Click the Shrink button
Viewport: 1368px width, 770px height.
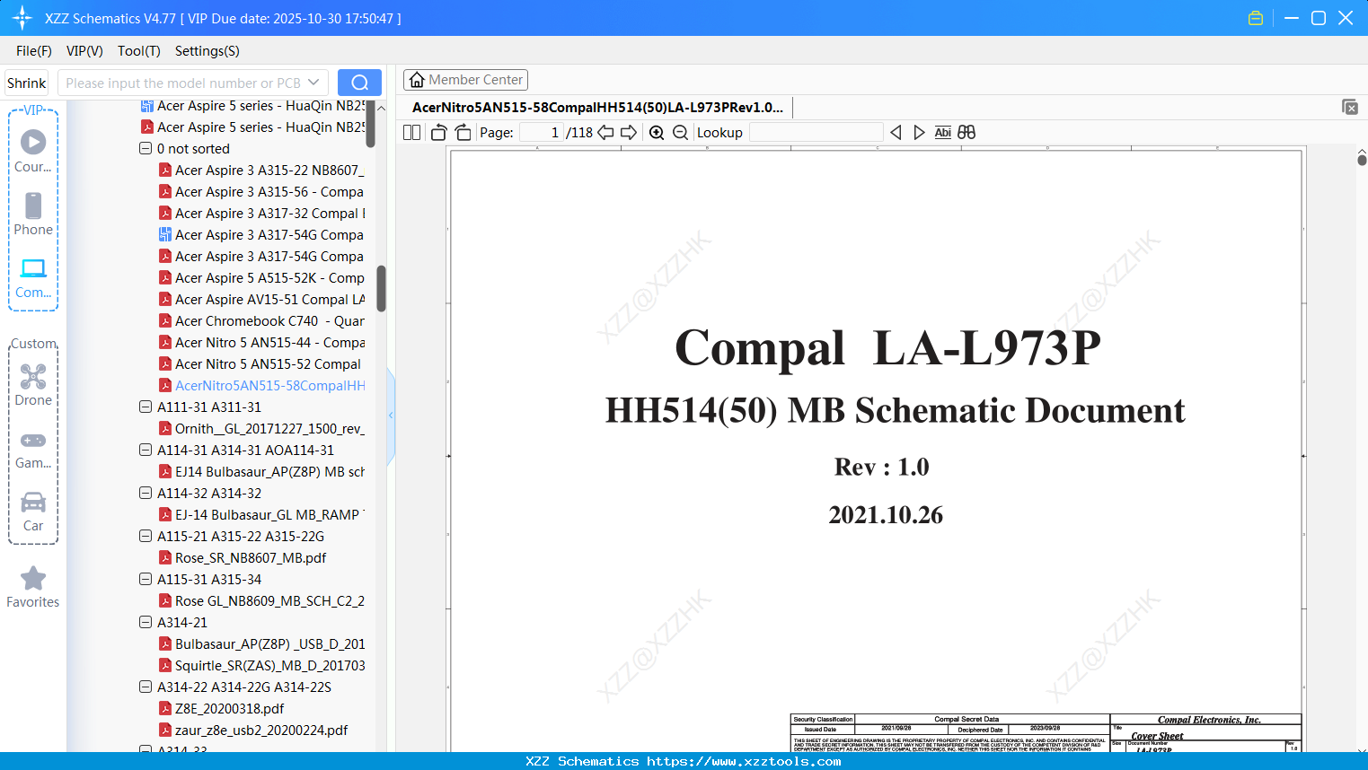click(26, 83)
